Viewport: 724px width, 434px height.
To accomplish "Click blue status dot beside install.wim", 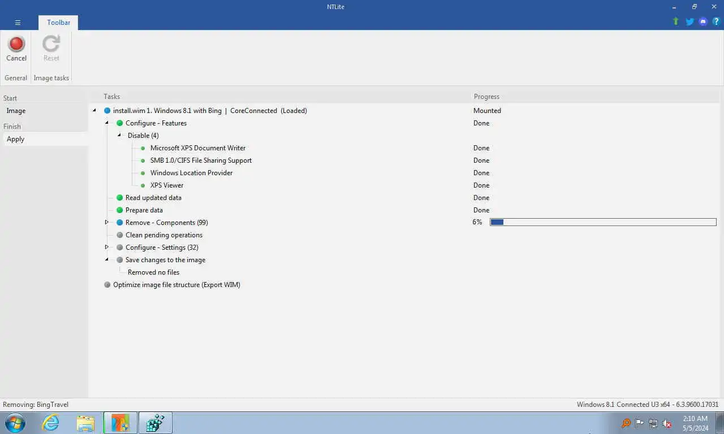I will click(107, 111).
